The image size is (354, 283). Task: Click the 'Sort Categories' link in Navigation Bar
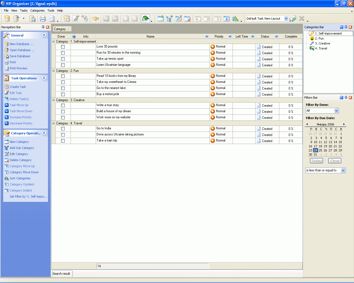[x=20, y=178]
